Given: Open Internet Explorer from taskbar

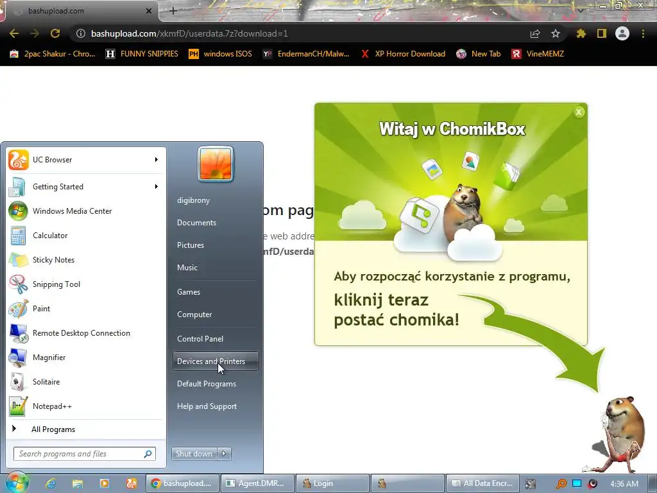Looking at the screenshot, I should pyautogui.click(x=51, y=483).
